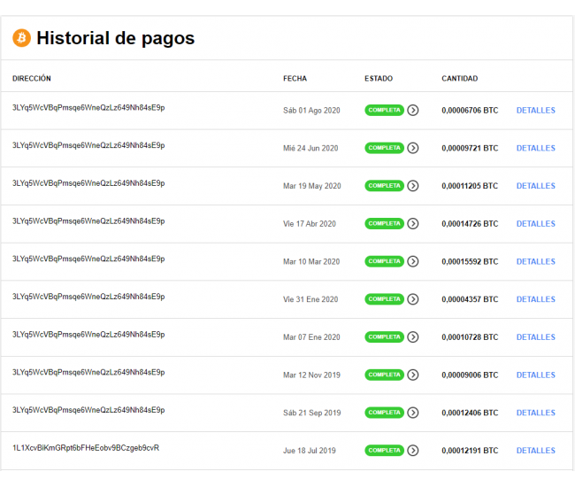The image size is (575, 487).
Task: Open arrow icon for Mar 10 Mar 2020 payment
Action: pos(413,261)
